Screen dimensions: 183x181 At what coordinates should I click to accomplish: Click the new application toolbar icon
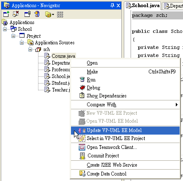6,14
